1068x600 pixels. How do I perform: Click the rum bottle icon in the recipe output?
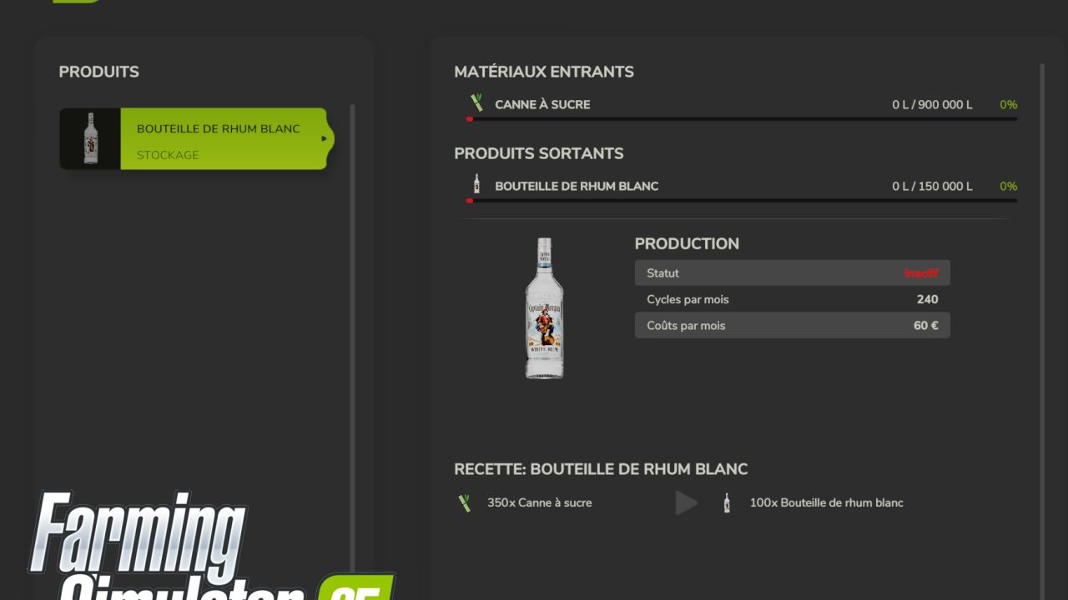(727, 502)
